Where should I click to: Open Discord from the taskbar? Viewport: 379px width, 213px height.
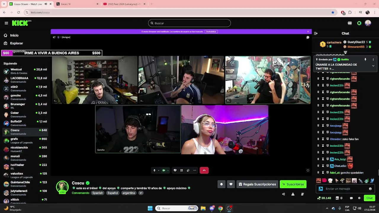[212, 208]
